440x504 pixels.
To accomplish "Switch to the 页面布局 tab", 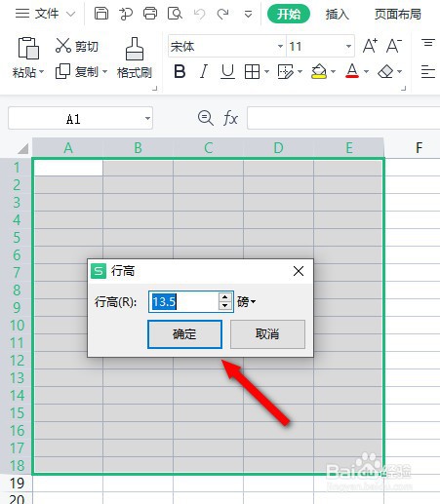I will tap(397, 15).
